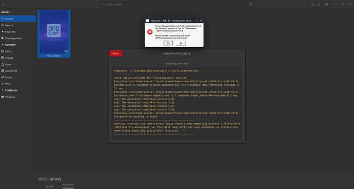Image resolution: width=354 pixels, height=189 pixels.
Task: Open the view options dropdown arrow
Action: click(x=319, y=4)
